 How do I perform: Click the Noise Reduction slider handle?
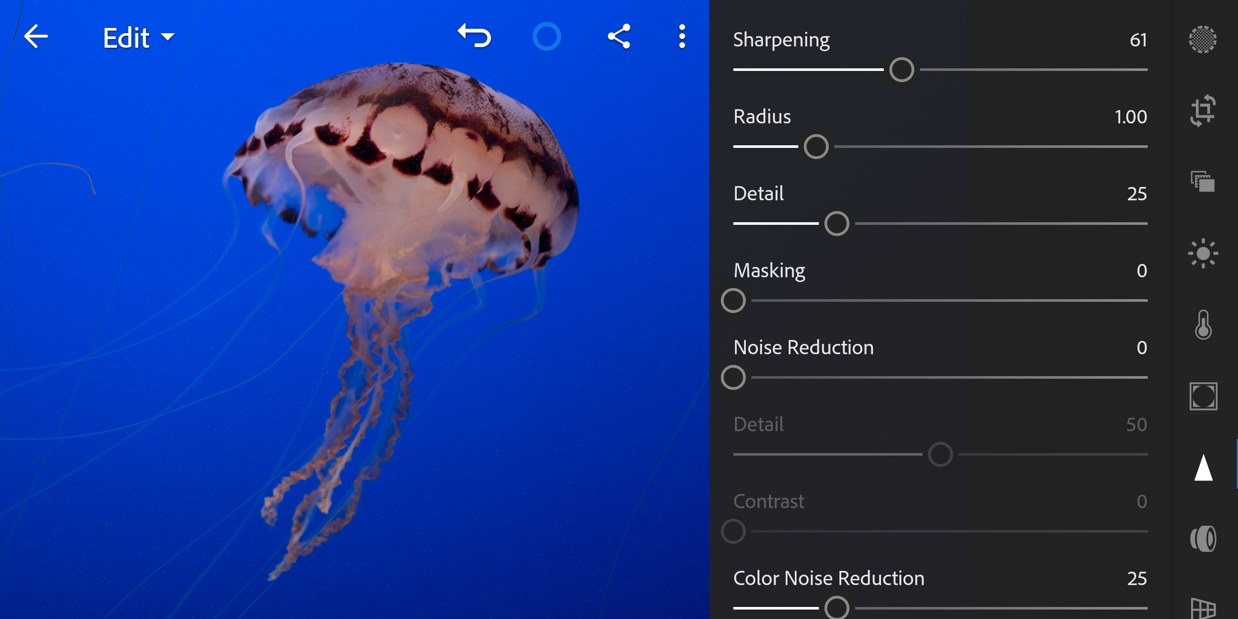(x=733, y=378)
